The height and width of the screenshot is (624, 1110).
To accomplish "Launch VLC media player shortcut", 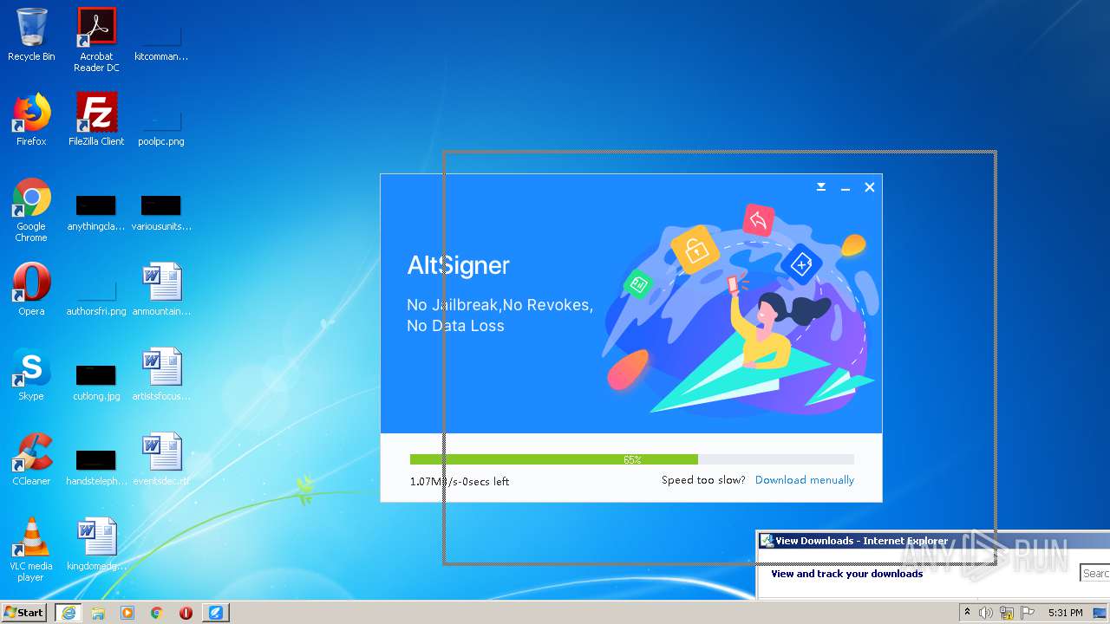I will 31,549.
